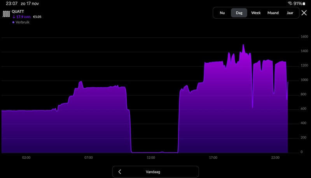Click the €5.05 cost value
Image resolution: width=311 pixels, height=178 pixels.
coord(37,17)
